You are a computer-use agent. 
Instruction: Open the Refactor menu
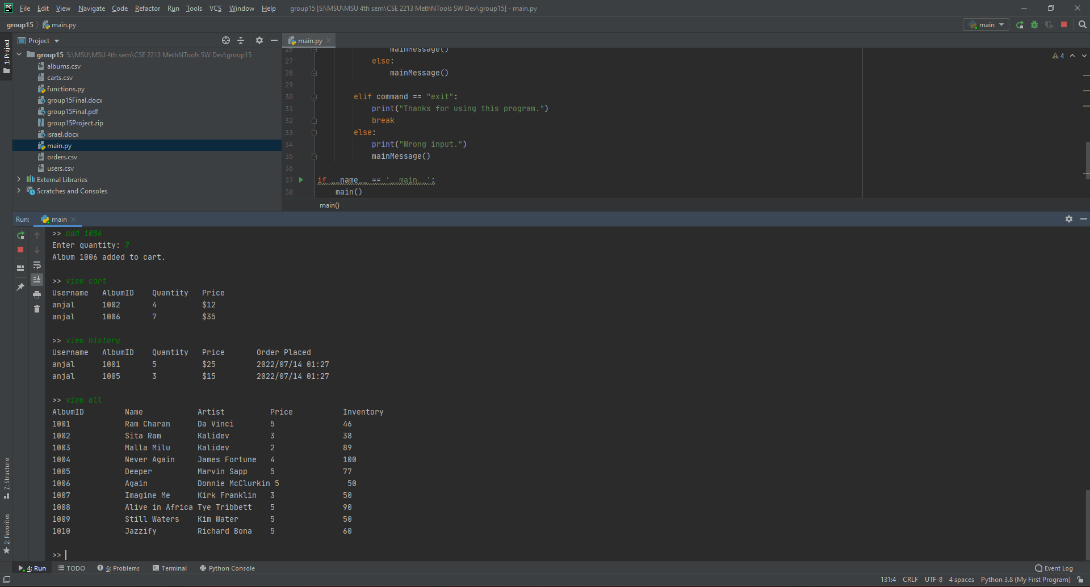pyautogui.click(x=148, y=9)
